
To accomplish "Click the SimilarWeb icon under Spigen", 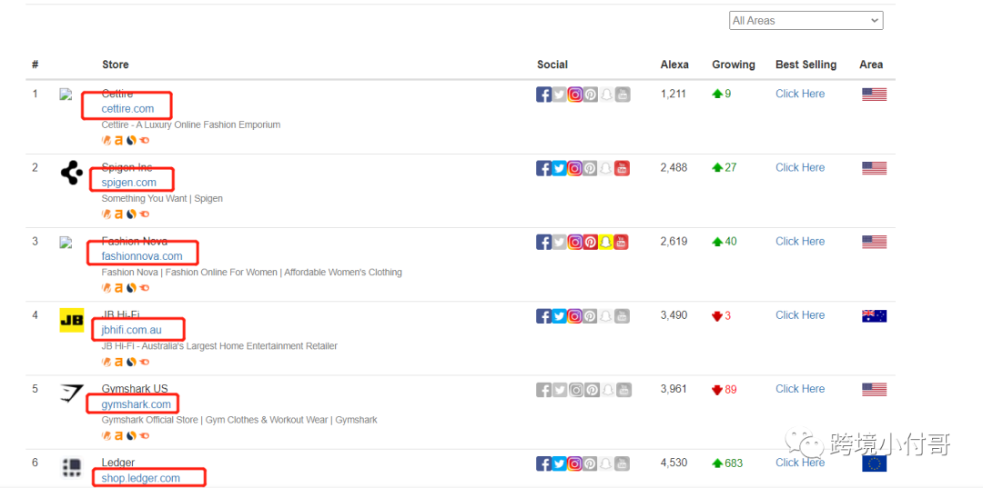I will coord(131,214).
